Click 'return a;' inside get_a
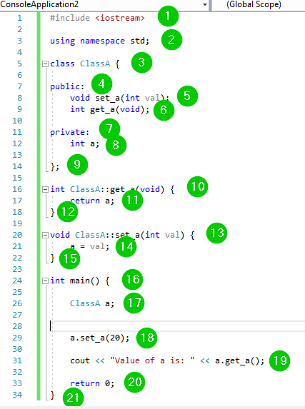 coord(92,201)
